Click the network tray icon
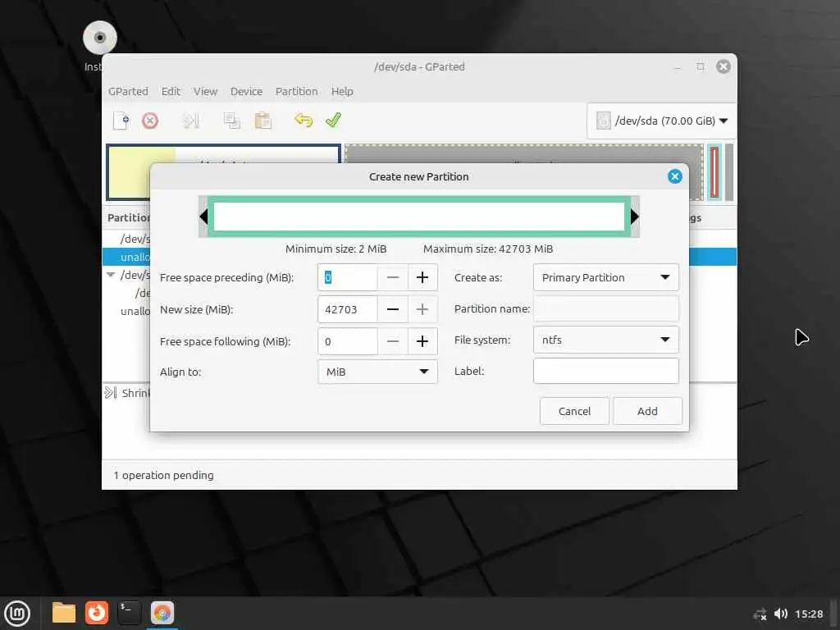Viewport: 840px width, 630px height. pos(760,614)
